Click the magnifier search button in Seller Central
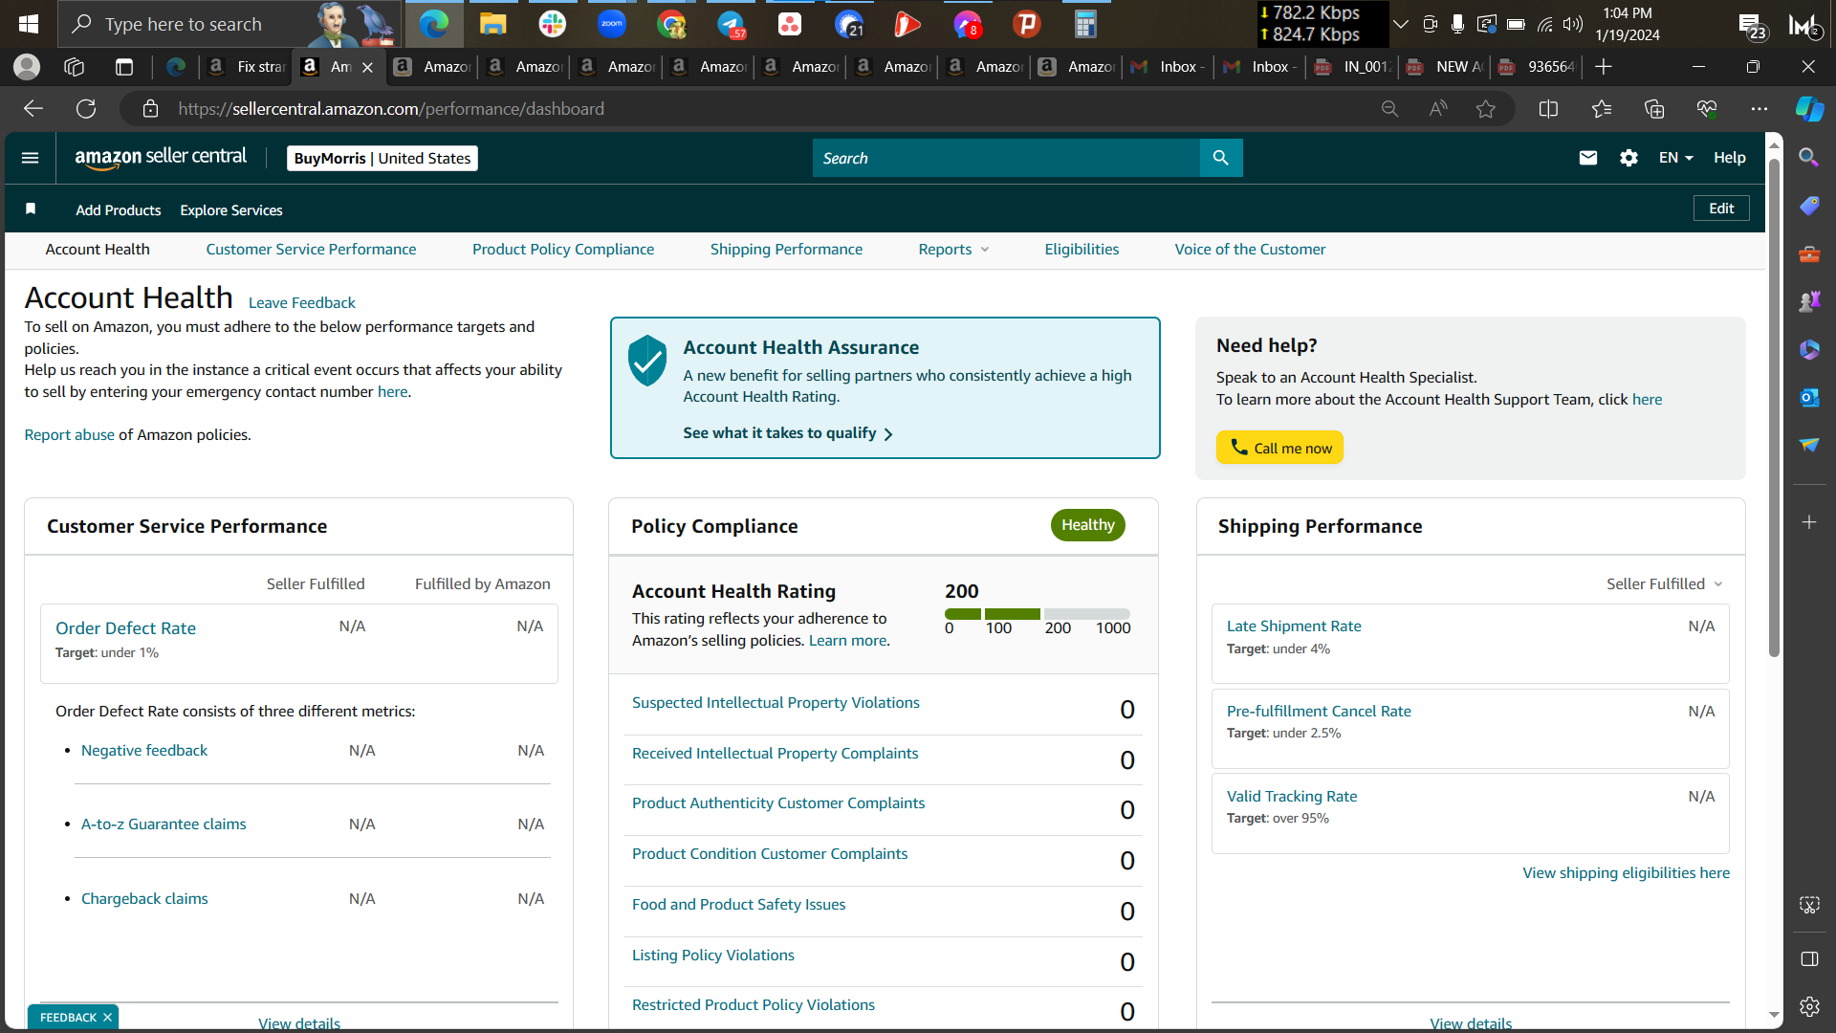The height and width of the screenshot is (1033, 1836). tap(1221, 158)
